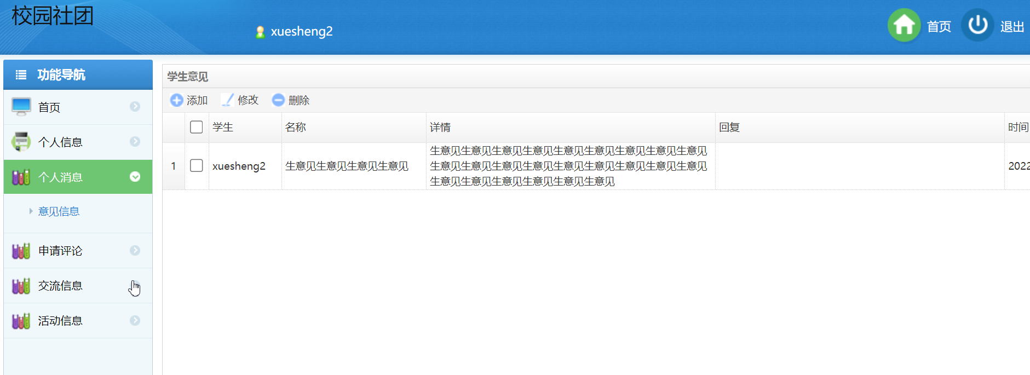
Task: Open 活动信息 sidebar menu
Action: click(x=78, y=321)
